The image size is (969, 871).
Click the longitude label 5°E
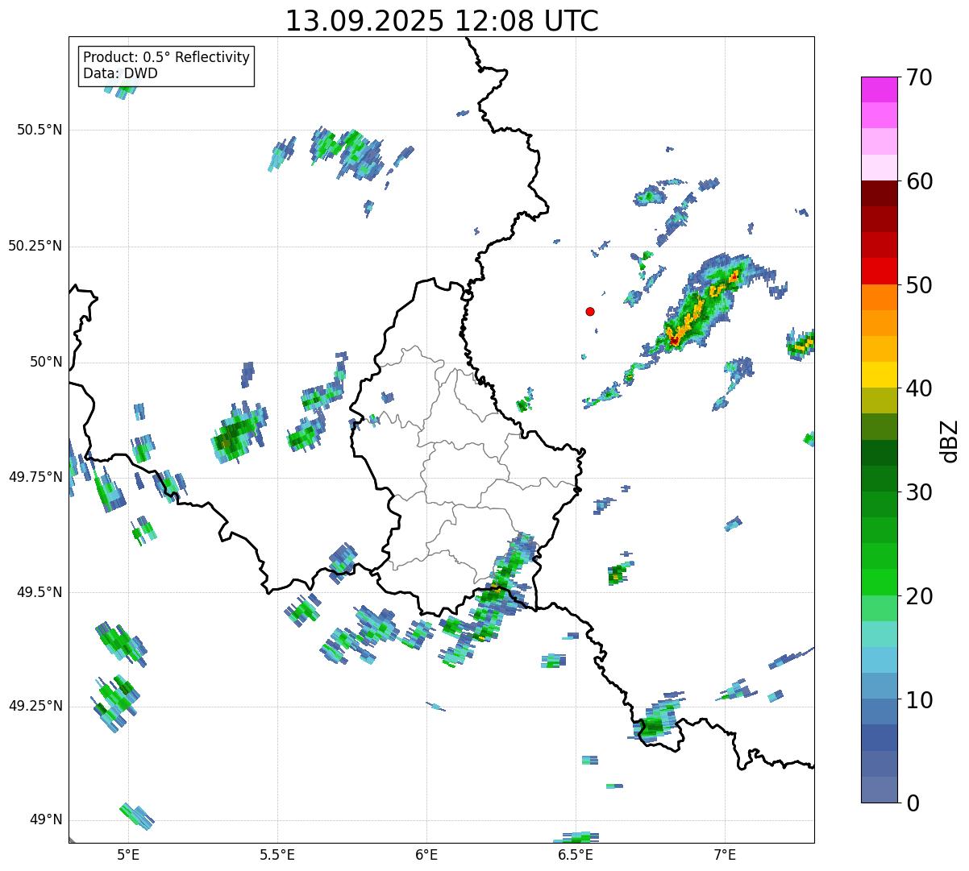pos(128,854)
